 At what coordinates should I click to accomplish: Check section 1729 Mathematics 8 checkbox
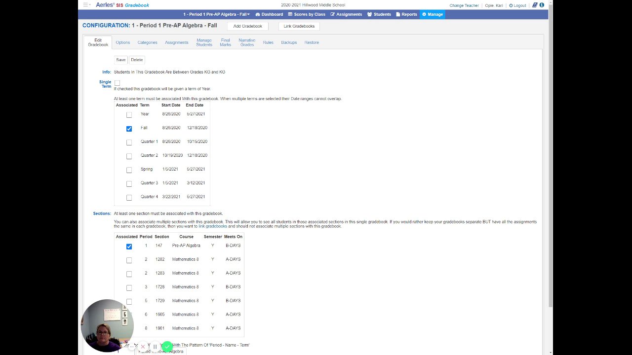click(129, 302)
